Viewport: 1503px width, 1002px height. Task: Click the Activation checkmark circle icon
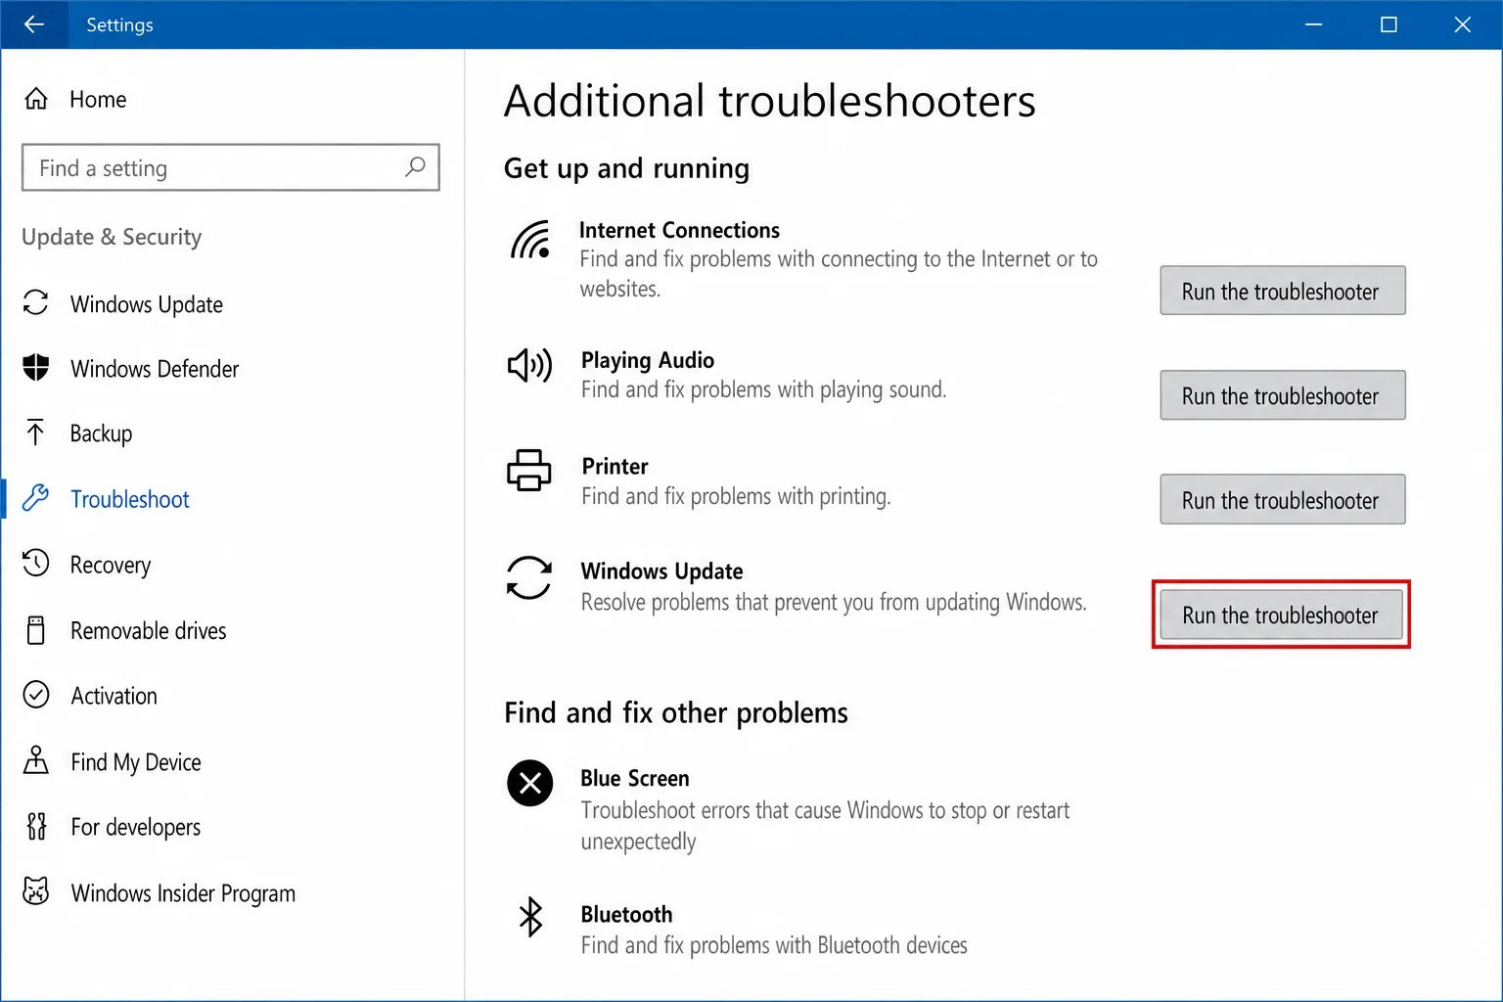tap(36, 695)
